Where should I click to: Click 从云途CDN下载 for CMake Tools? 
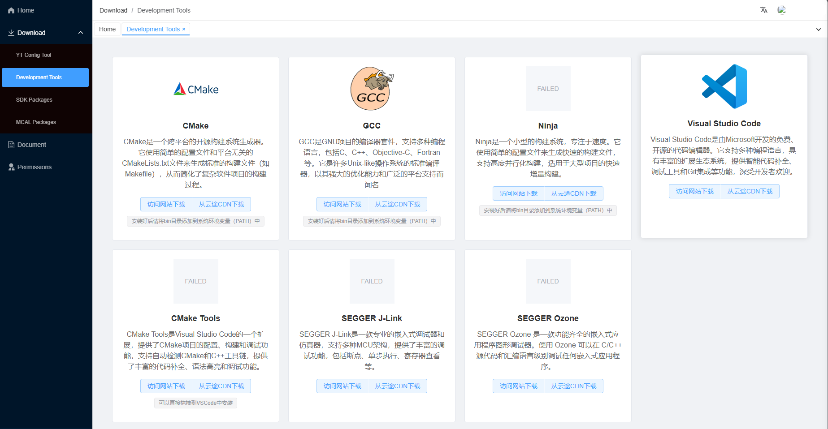(x=221, y=386)
